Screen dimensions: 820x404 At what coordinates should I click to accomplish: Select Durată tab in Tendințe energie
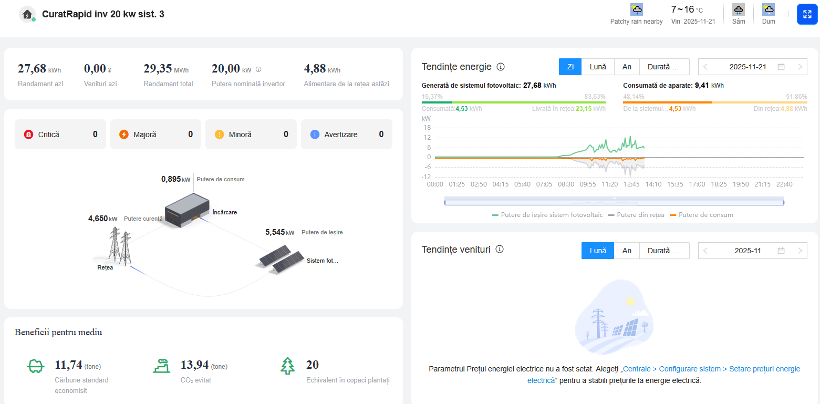tap(664, 67)
